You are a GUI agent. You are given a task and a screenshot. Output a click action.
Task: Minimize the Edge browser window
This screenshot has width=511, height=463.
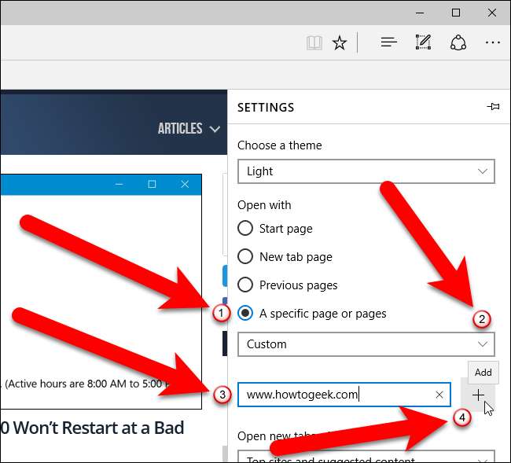tap(420, 13)
